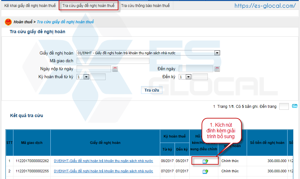Select transaction code 11220170000002255

[x=32, y=171]
